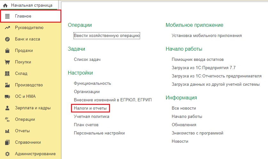
Task: Click the shopping bag icon for Продажи
Action: click(7, 51)
